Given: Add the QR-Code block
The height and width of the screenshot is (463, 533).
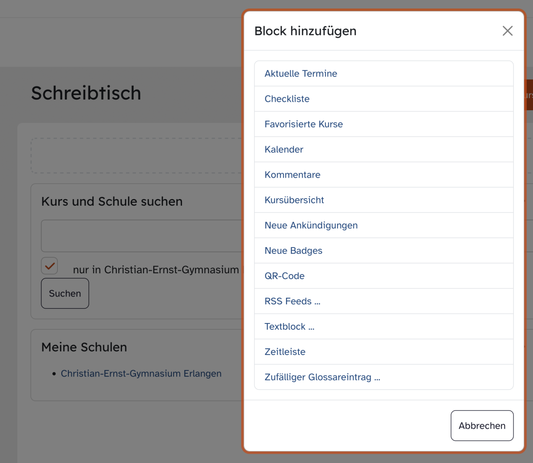Looking at the screenshot, I should pyautogui.click(x=284, y=276).
